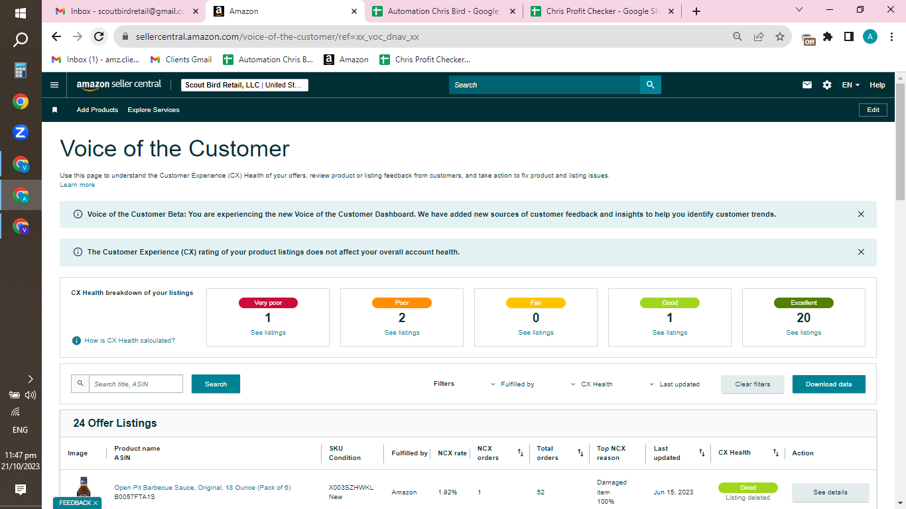Open the zoom magnifier in address bar
The height and width of the screenshot is (509, 906).
(738, 36)
